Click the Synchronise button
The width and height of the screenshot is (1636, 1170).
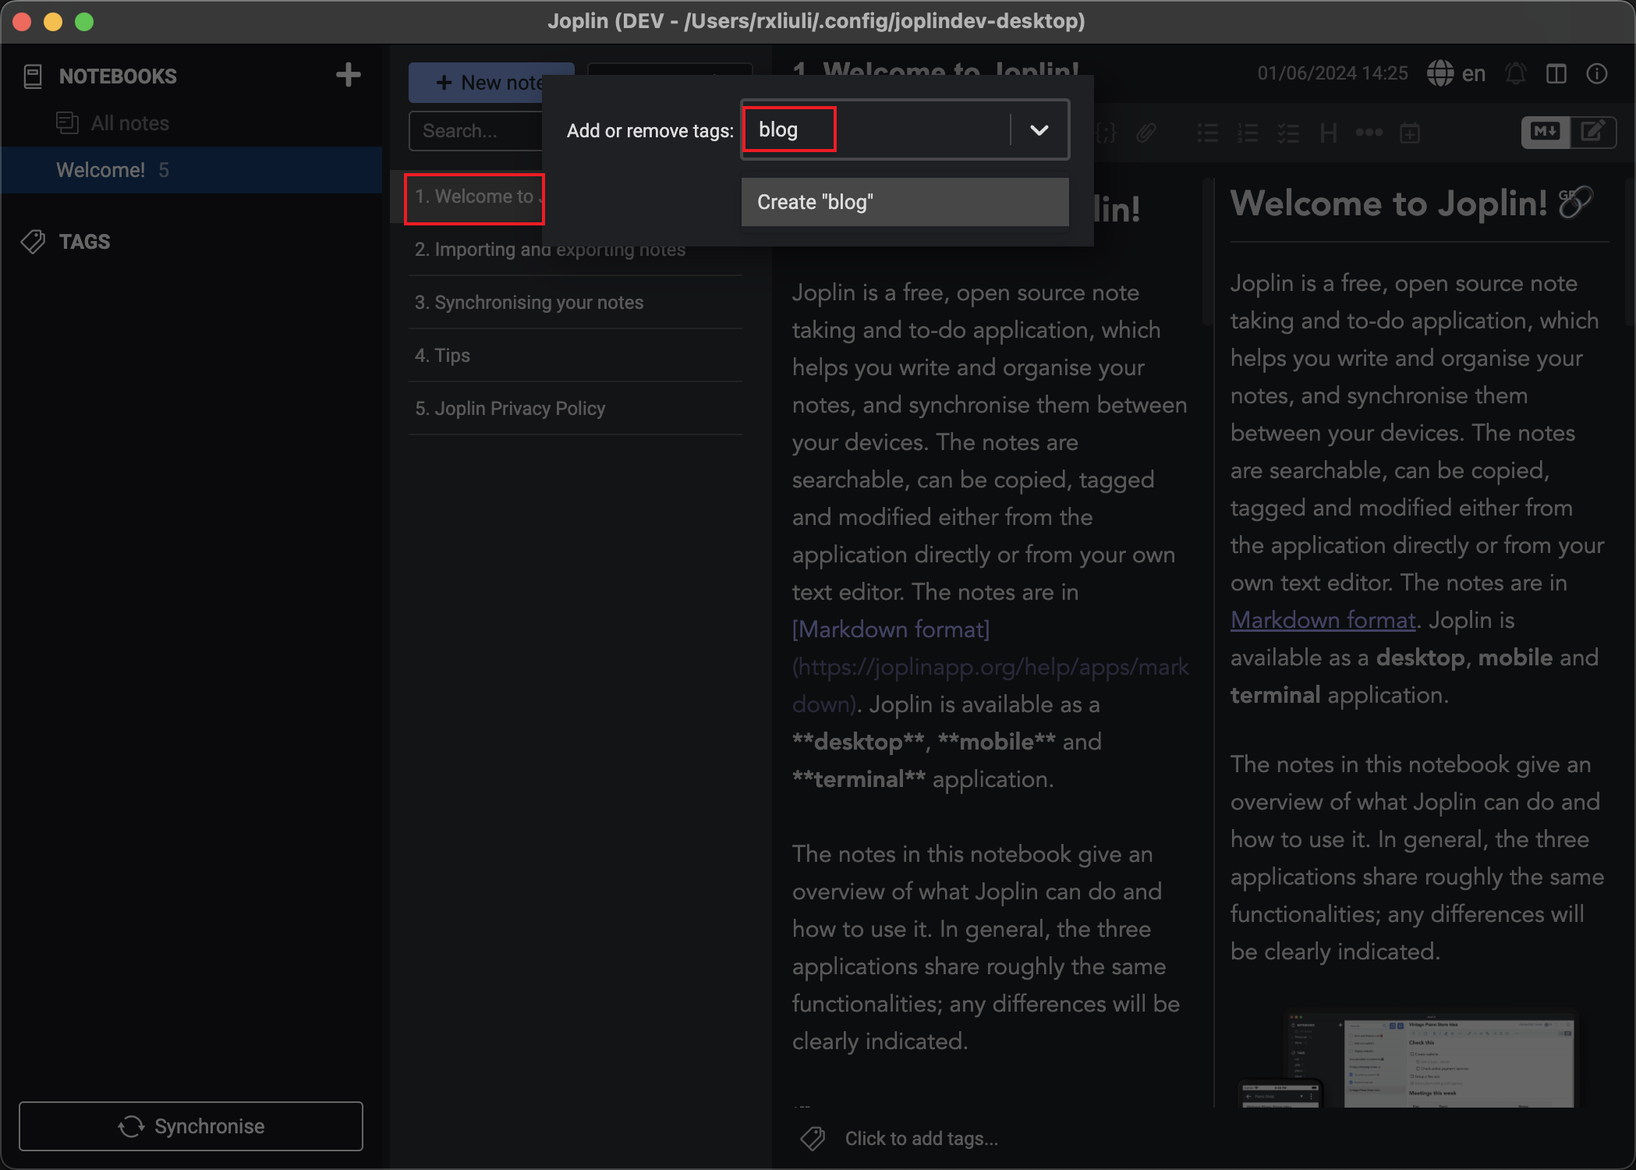pyautogui.click(x=191, y=1126)
